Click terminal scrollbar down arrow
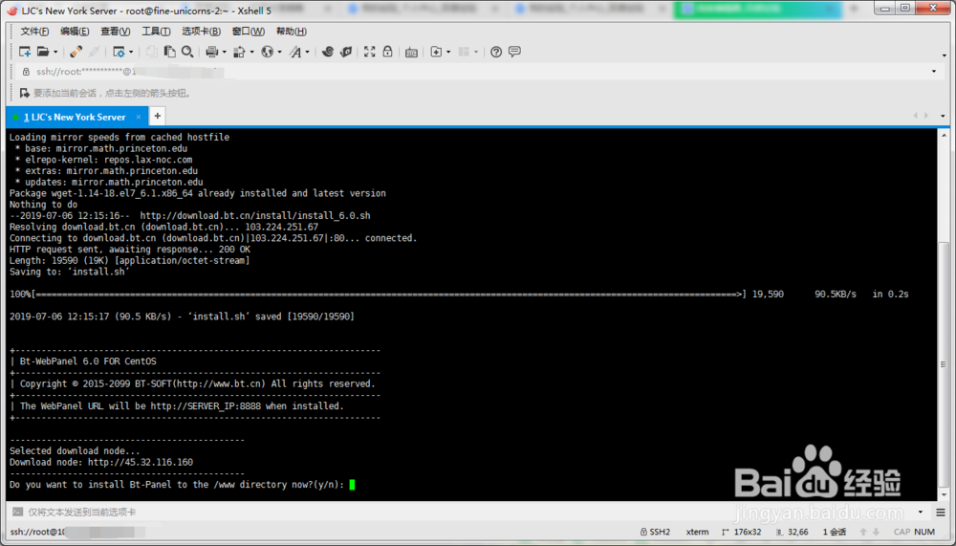Image resolution: width=956 pixels, height=546 pixels. coord(944,494)
